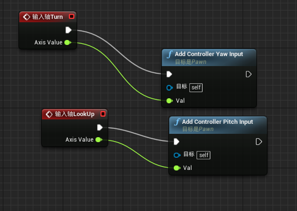Click the 输入轴Turn event diamond icon
The width and height of the screenshot is (297, 211).
[26, 17]
